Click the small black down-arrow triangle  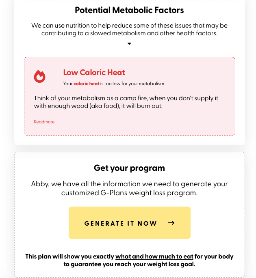coord(129,43)
